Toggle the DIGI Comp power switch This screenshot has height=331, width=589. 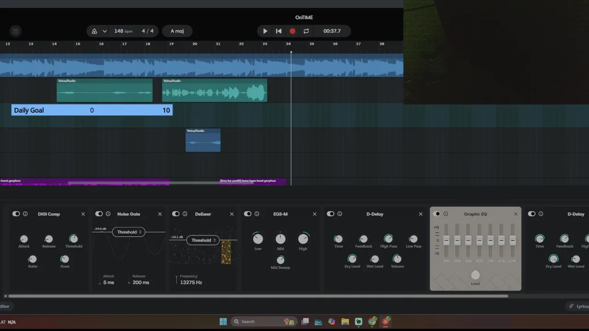click(x=16, y=214)
